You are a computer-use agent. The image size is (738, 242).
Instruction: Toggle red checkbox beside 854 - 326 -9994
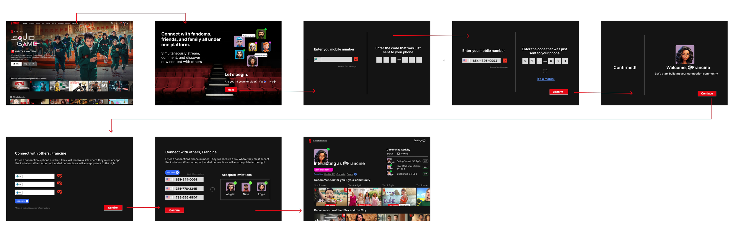[x=505, y=61]
